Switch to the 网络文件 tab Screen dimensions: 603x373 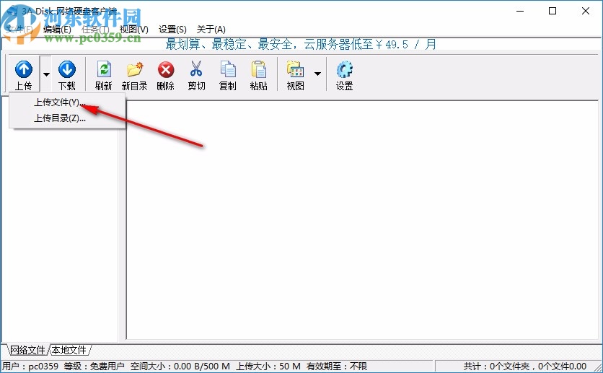27,350
